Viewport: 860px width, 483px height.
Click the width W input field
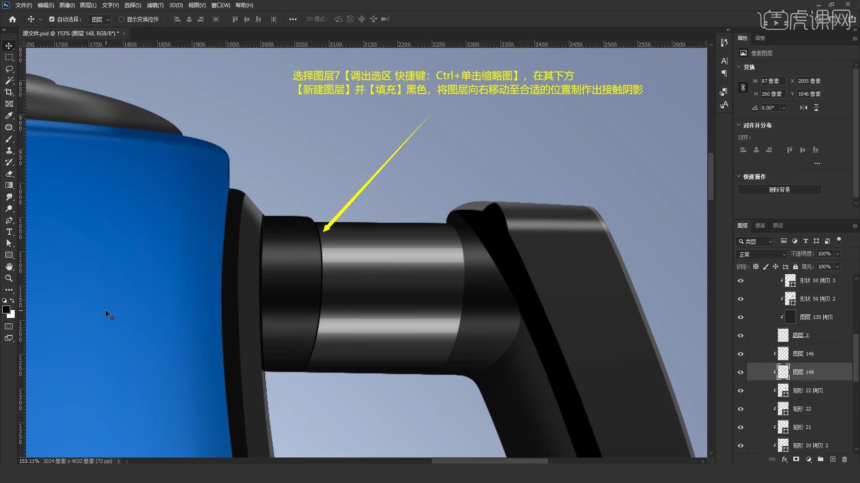pyautogui.click(x=772, y=81)
